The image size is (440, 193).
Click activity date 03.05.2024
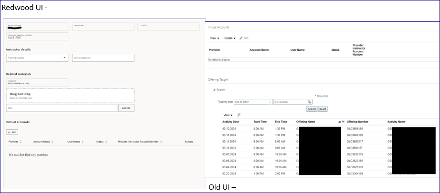click(229, 161)
